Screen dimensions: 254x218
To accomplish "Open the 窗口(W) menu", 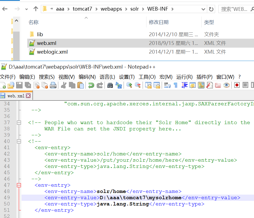I will (225, 77).
